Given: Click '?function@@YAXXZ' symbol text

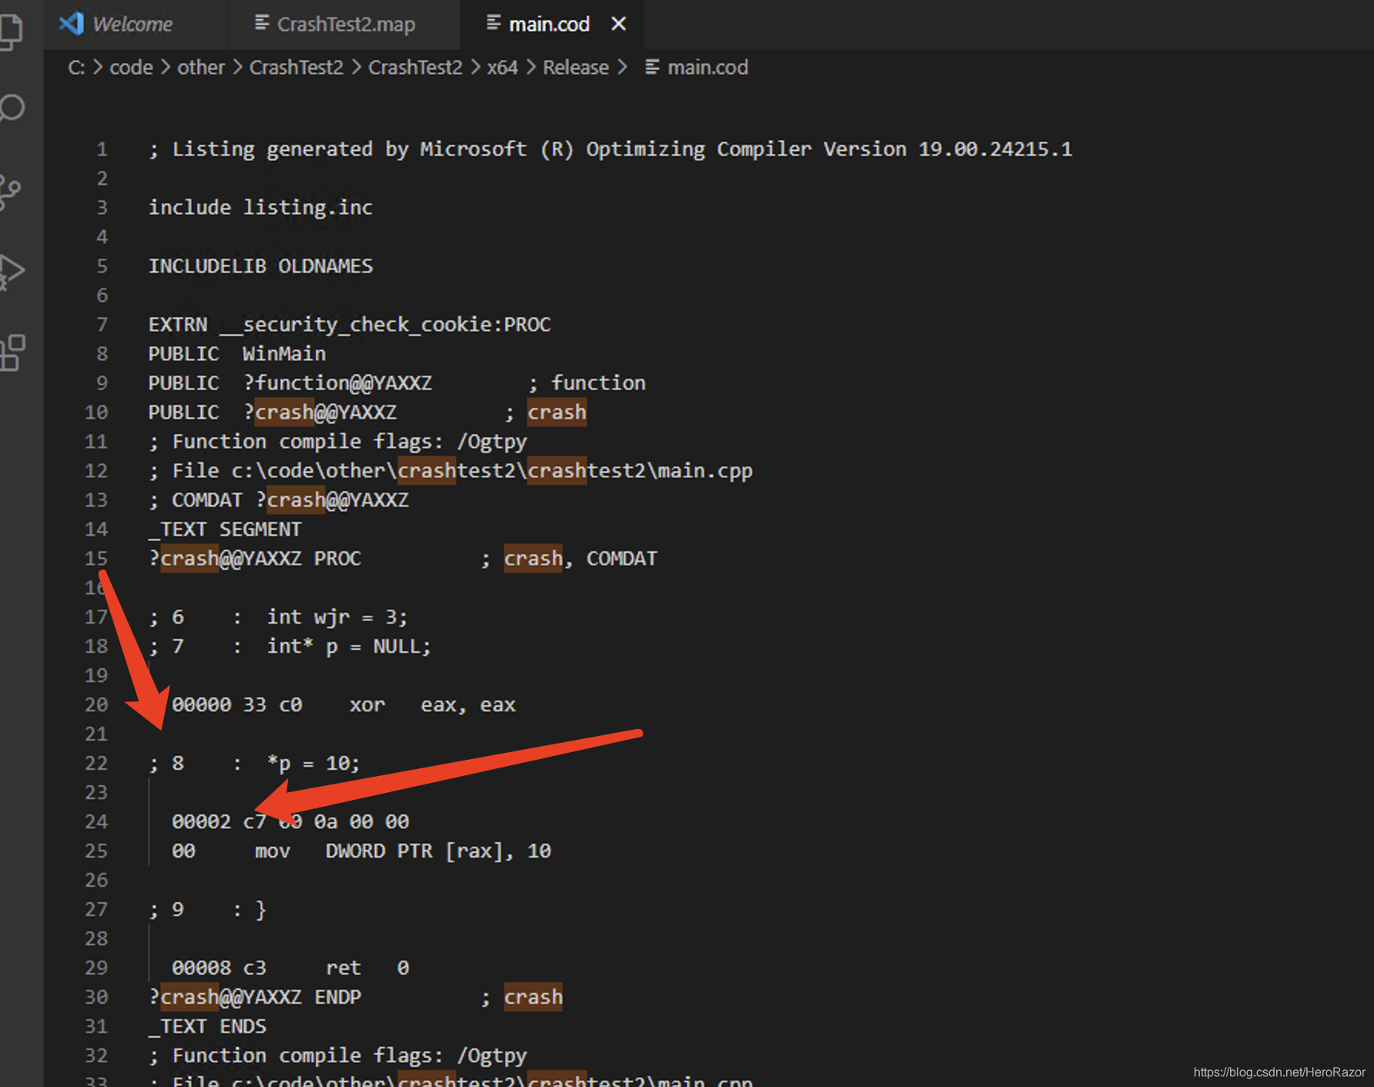Looking at the screenshot, I should click(337, 383).
